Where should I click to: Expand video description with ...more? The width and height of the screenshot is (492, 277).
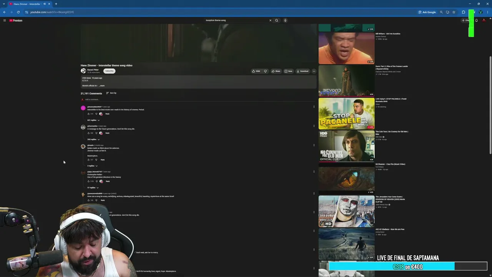click(x=102, y=86)
